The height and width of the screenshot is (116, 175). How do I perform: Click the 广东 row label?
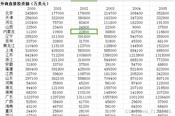coord(9,97)
